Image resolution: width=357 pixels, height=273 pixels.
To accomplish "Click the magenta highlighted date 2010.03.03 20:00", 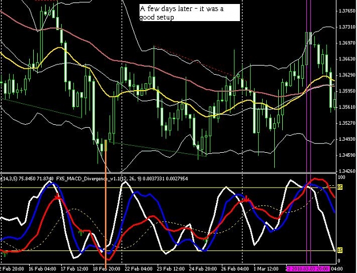I will (308, 269).
